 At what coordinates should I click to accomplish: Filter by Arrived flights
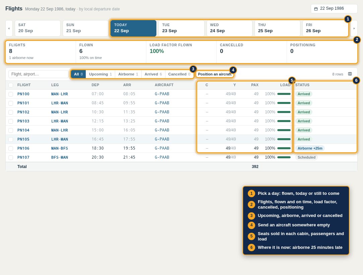click(x=153, y=74)
